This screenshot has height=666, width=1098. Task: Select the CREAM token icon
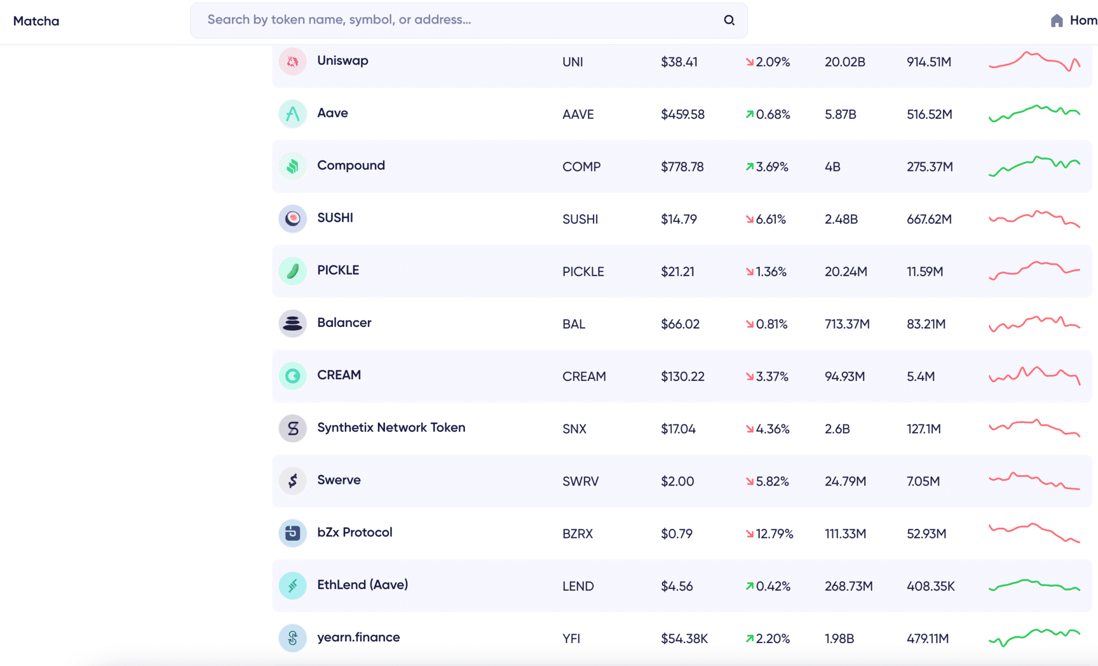(x=292, y=376)
